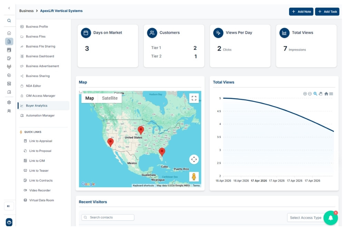Open NDA Editor menu item
Image resolution: width=345 pixels, height=230 pixels.
(x=43, y=86)
